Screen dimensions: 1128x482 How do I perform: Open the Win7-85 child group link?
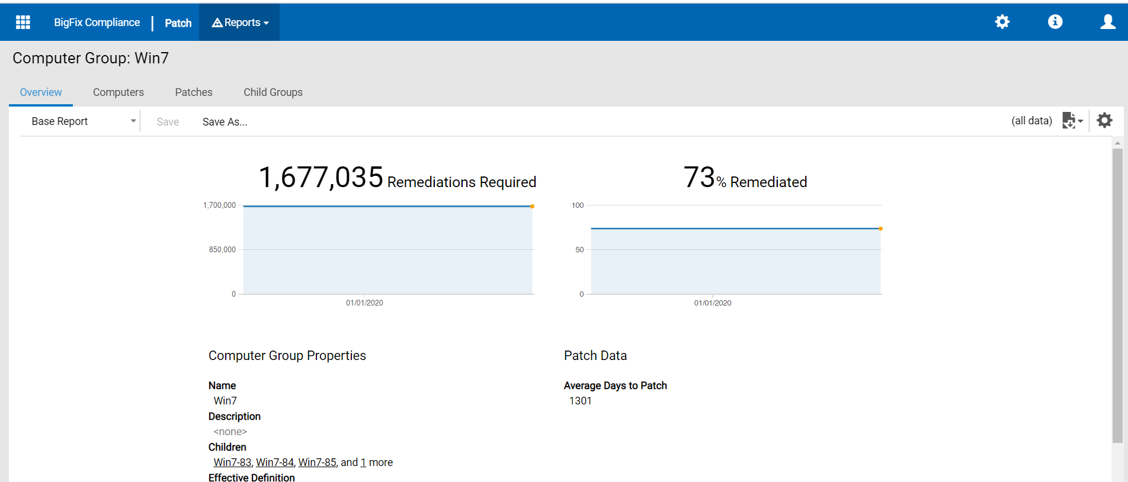pyautogui.click(x=317, y=462)
